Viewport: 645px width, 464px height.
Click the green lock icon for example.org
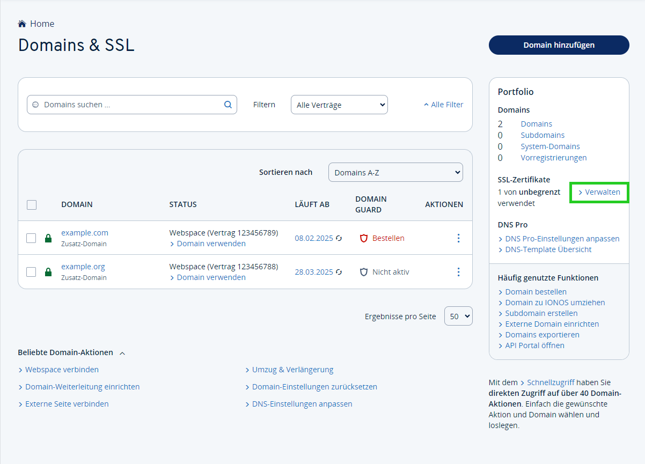48,272
